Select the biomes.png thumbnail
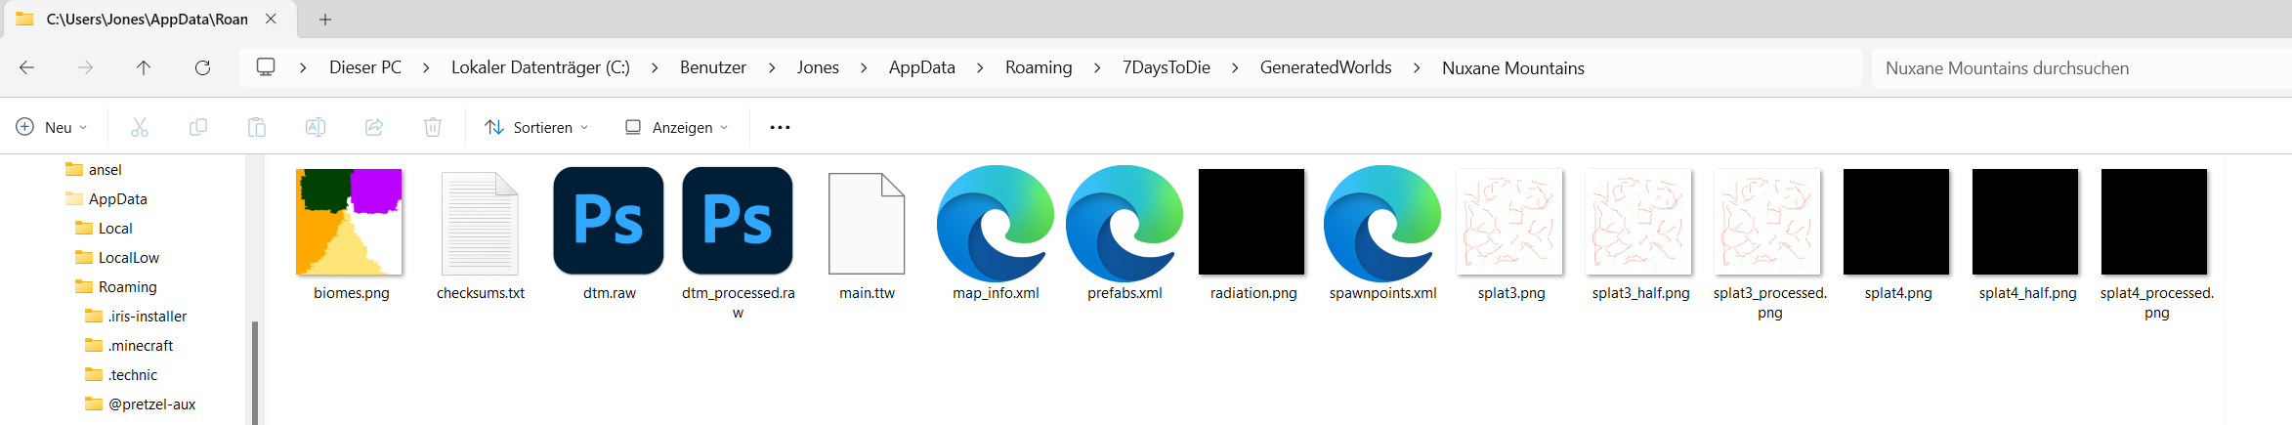Viewport: 2292px width, 425px height. (350, 223)
